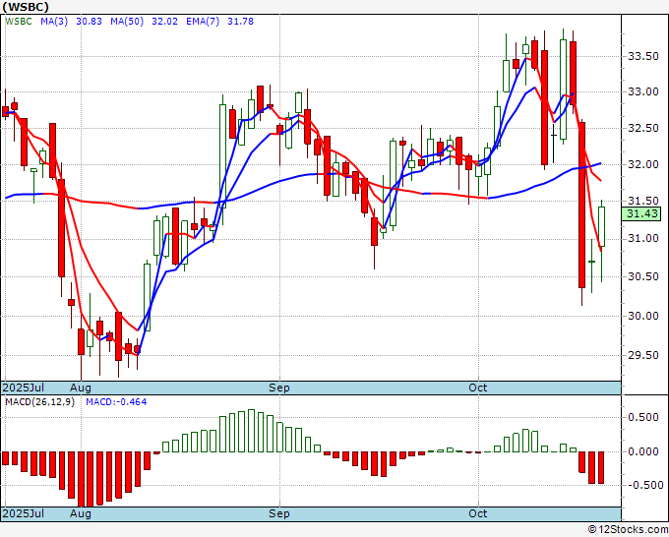The width and height of the screenshot is (669, 537).
Task: Click the 29.50 price axis label
Action: [643, 355]
